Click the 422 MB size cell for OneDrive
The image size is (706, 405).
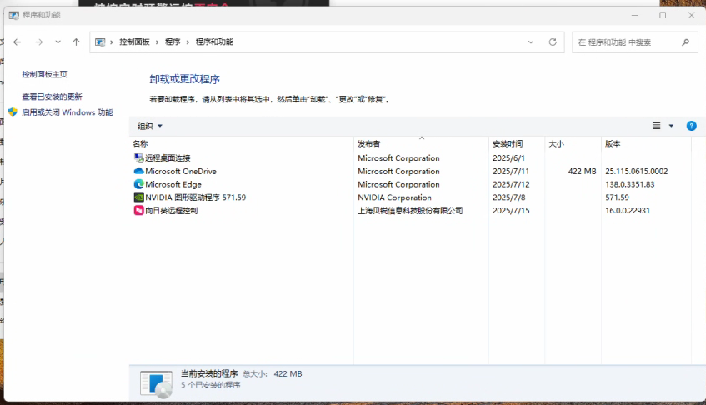[x=582, y=172]
